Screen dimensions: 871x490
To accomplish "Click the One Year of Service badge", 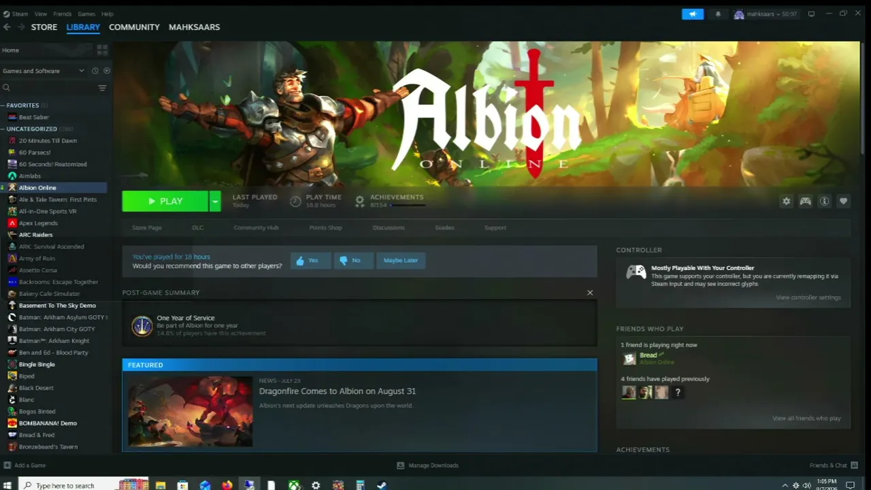I will click(142, 326).
